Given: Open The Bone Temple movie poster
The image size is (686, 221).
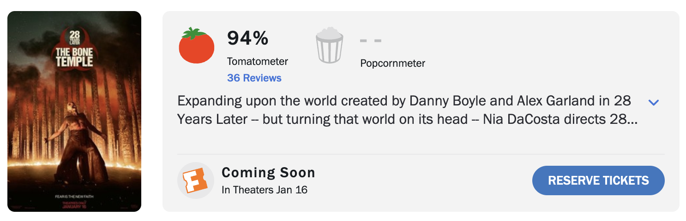Looking at the screenshot, I should 74,111.
